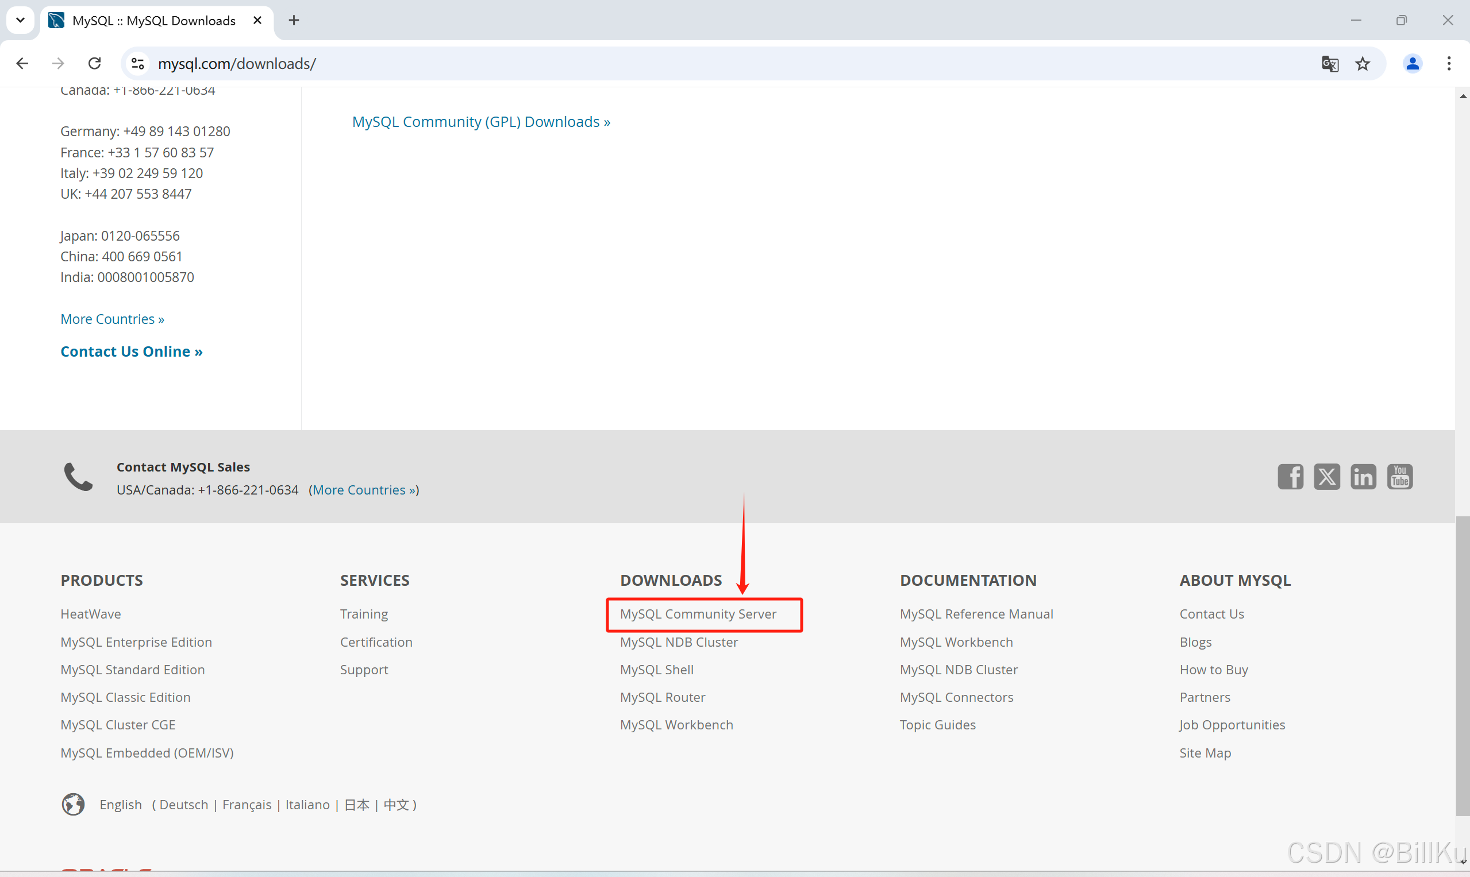This screenshot has height=877, width=1470.
Task: Open site information icon in address bar
Action: 138,63
